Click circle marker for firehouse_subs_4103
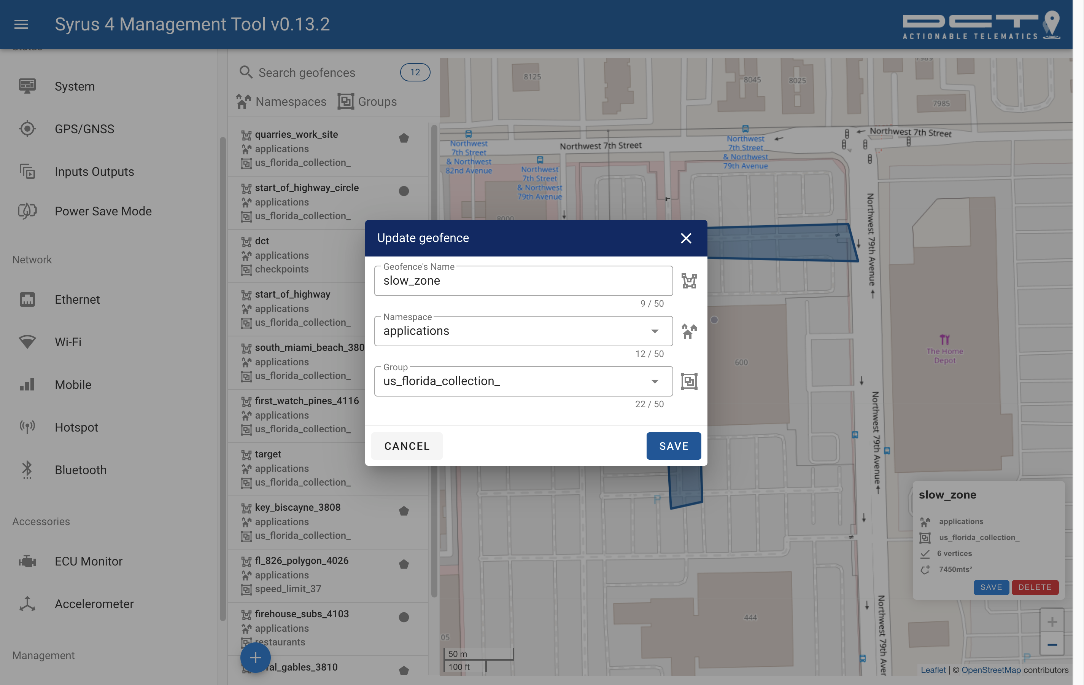Screen dimensions: 1084x685 coord(404,617)
